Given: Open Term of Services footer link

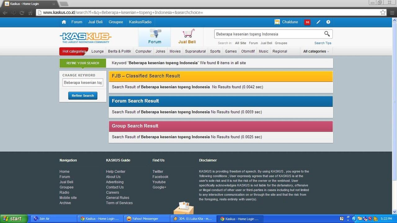Looking at the screenshot, I should point(119,203).
